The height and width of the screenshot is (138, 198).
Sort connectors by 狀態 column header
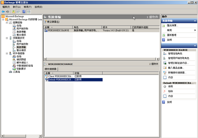pos(88,73)
